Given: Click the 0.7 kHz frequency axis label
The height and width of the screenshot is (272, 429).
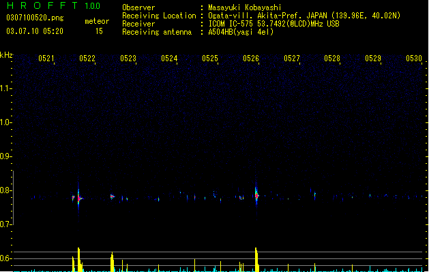Looking at the screenshot, I should pyautogui.click(x=5, y=224).
